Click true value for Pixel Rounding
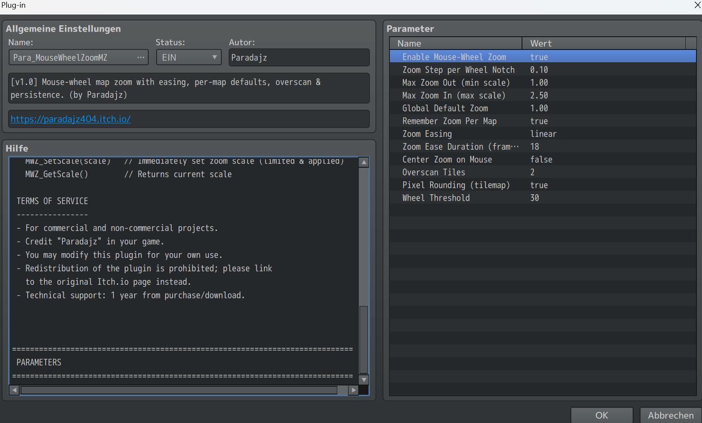The height and width of the screenshot is (423, 702). coord(539,185)
